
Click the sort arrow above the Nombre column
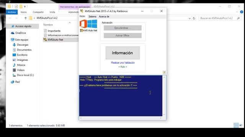[70, 23]
